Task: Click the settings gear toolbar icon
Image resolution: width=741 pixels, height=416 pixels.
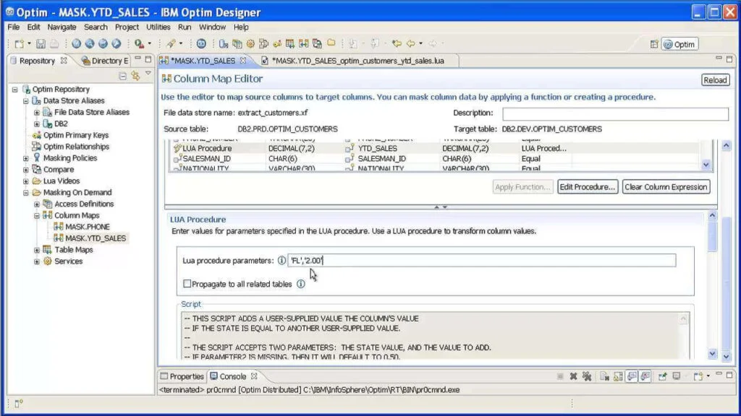Action: 250,44
